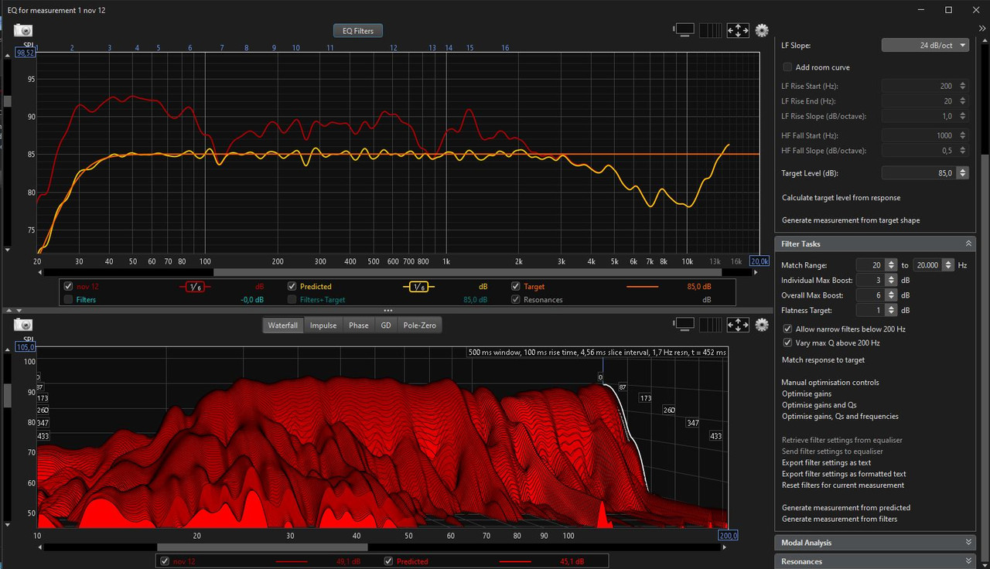Capture the waterfall graph with lower camera icon
The width and height of the screenshot is (990, 569).
tap(23, 325)
